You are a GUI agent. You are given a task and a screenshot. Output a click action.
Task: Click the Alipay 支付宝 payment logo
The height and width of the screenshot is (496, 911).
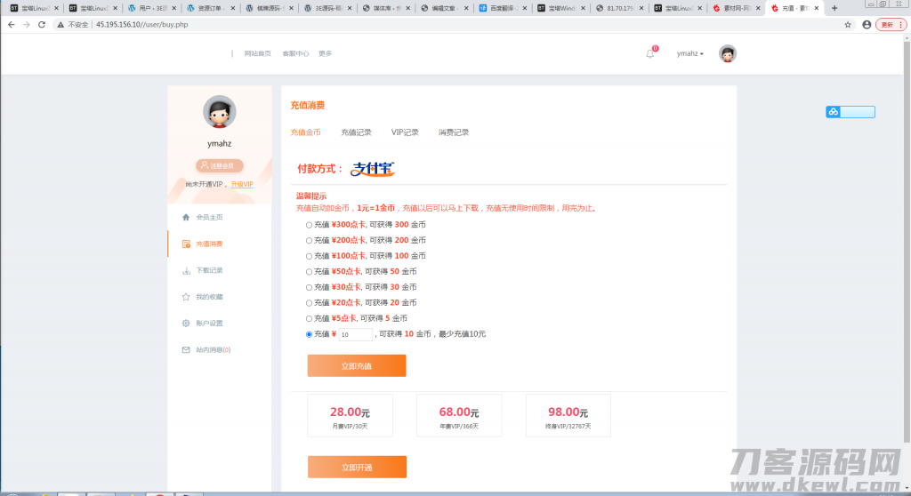pyautogui.click(x=373, y=168)
